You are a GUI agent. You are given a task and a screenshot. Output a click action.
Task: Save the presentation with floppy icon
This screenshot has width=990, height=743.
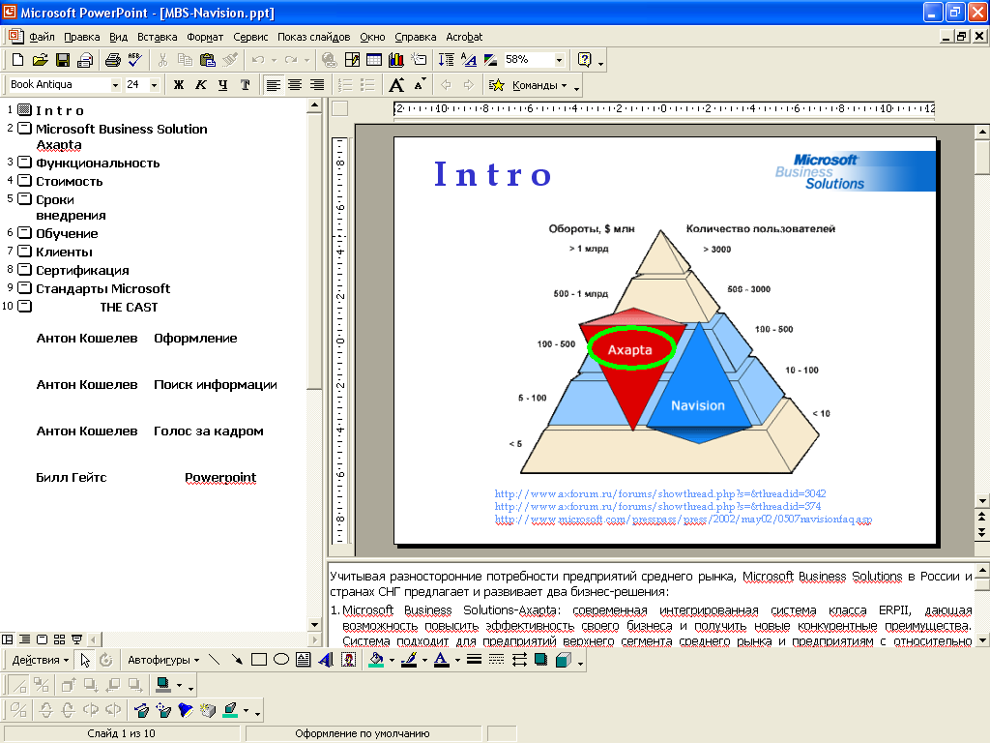(63, 60)
